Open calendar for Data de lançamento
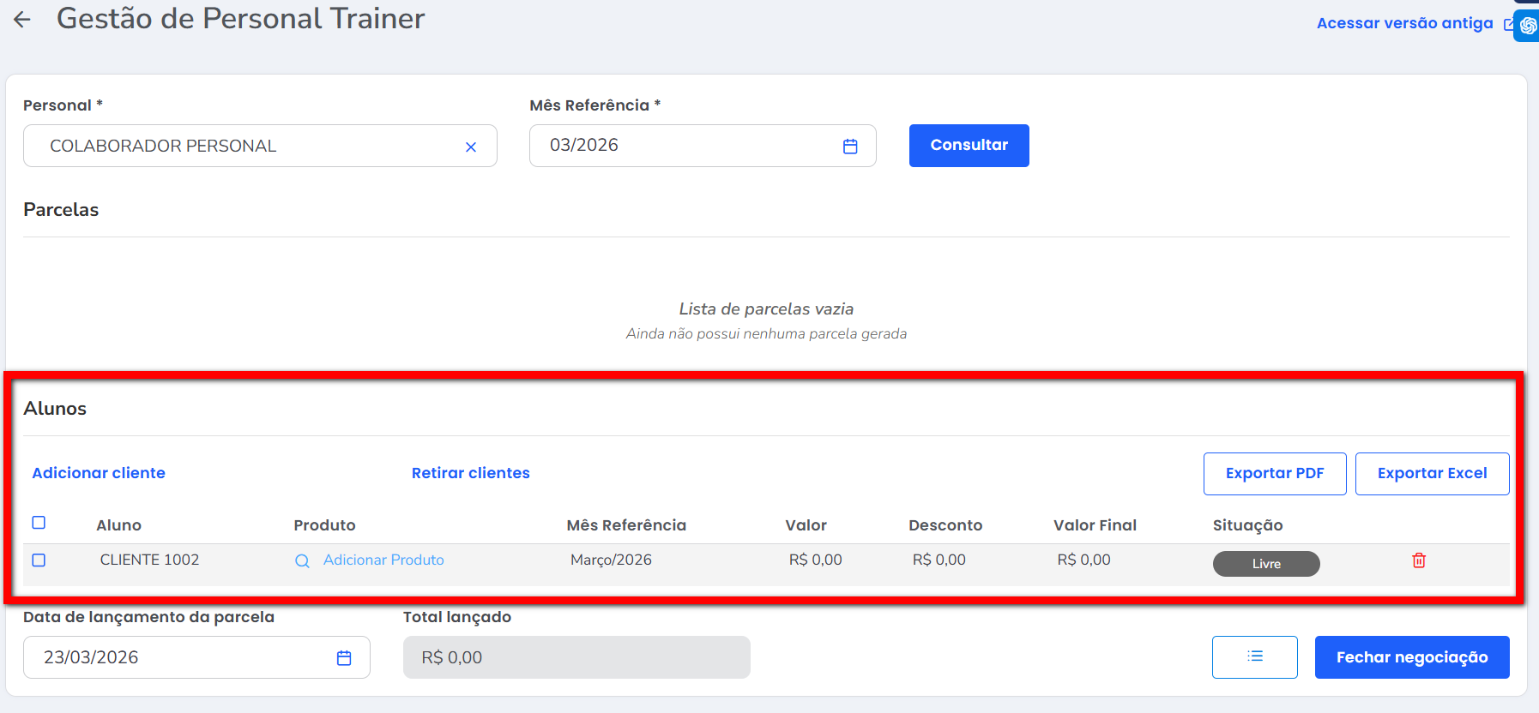 (x=343, y=658)
